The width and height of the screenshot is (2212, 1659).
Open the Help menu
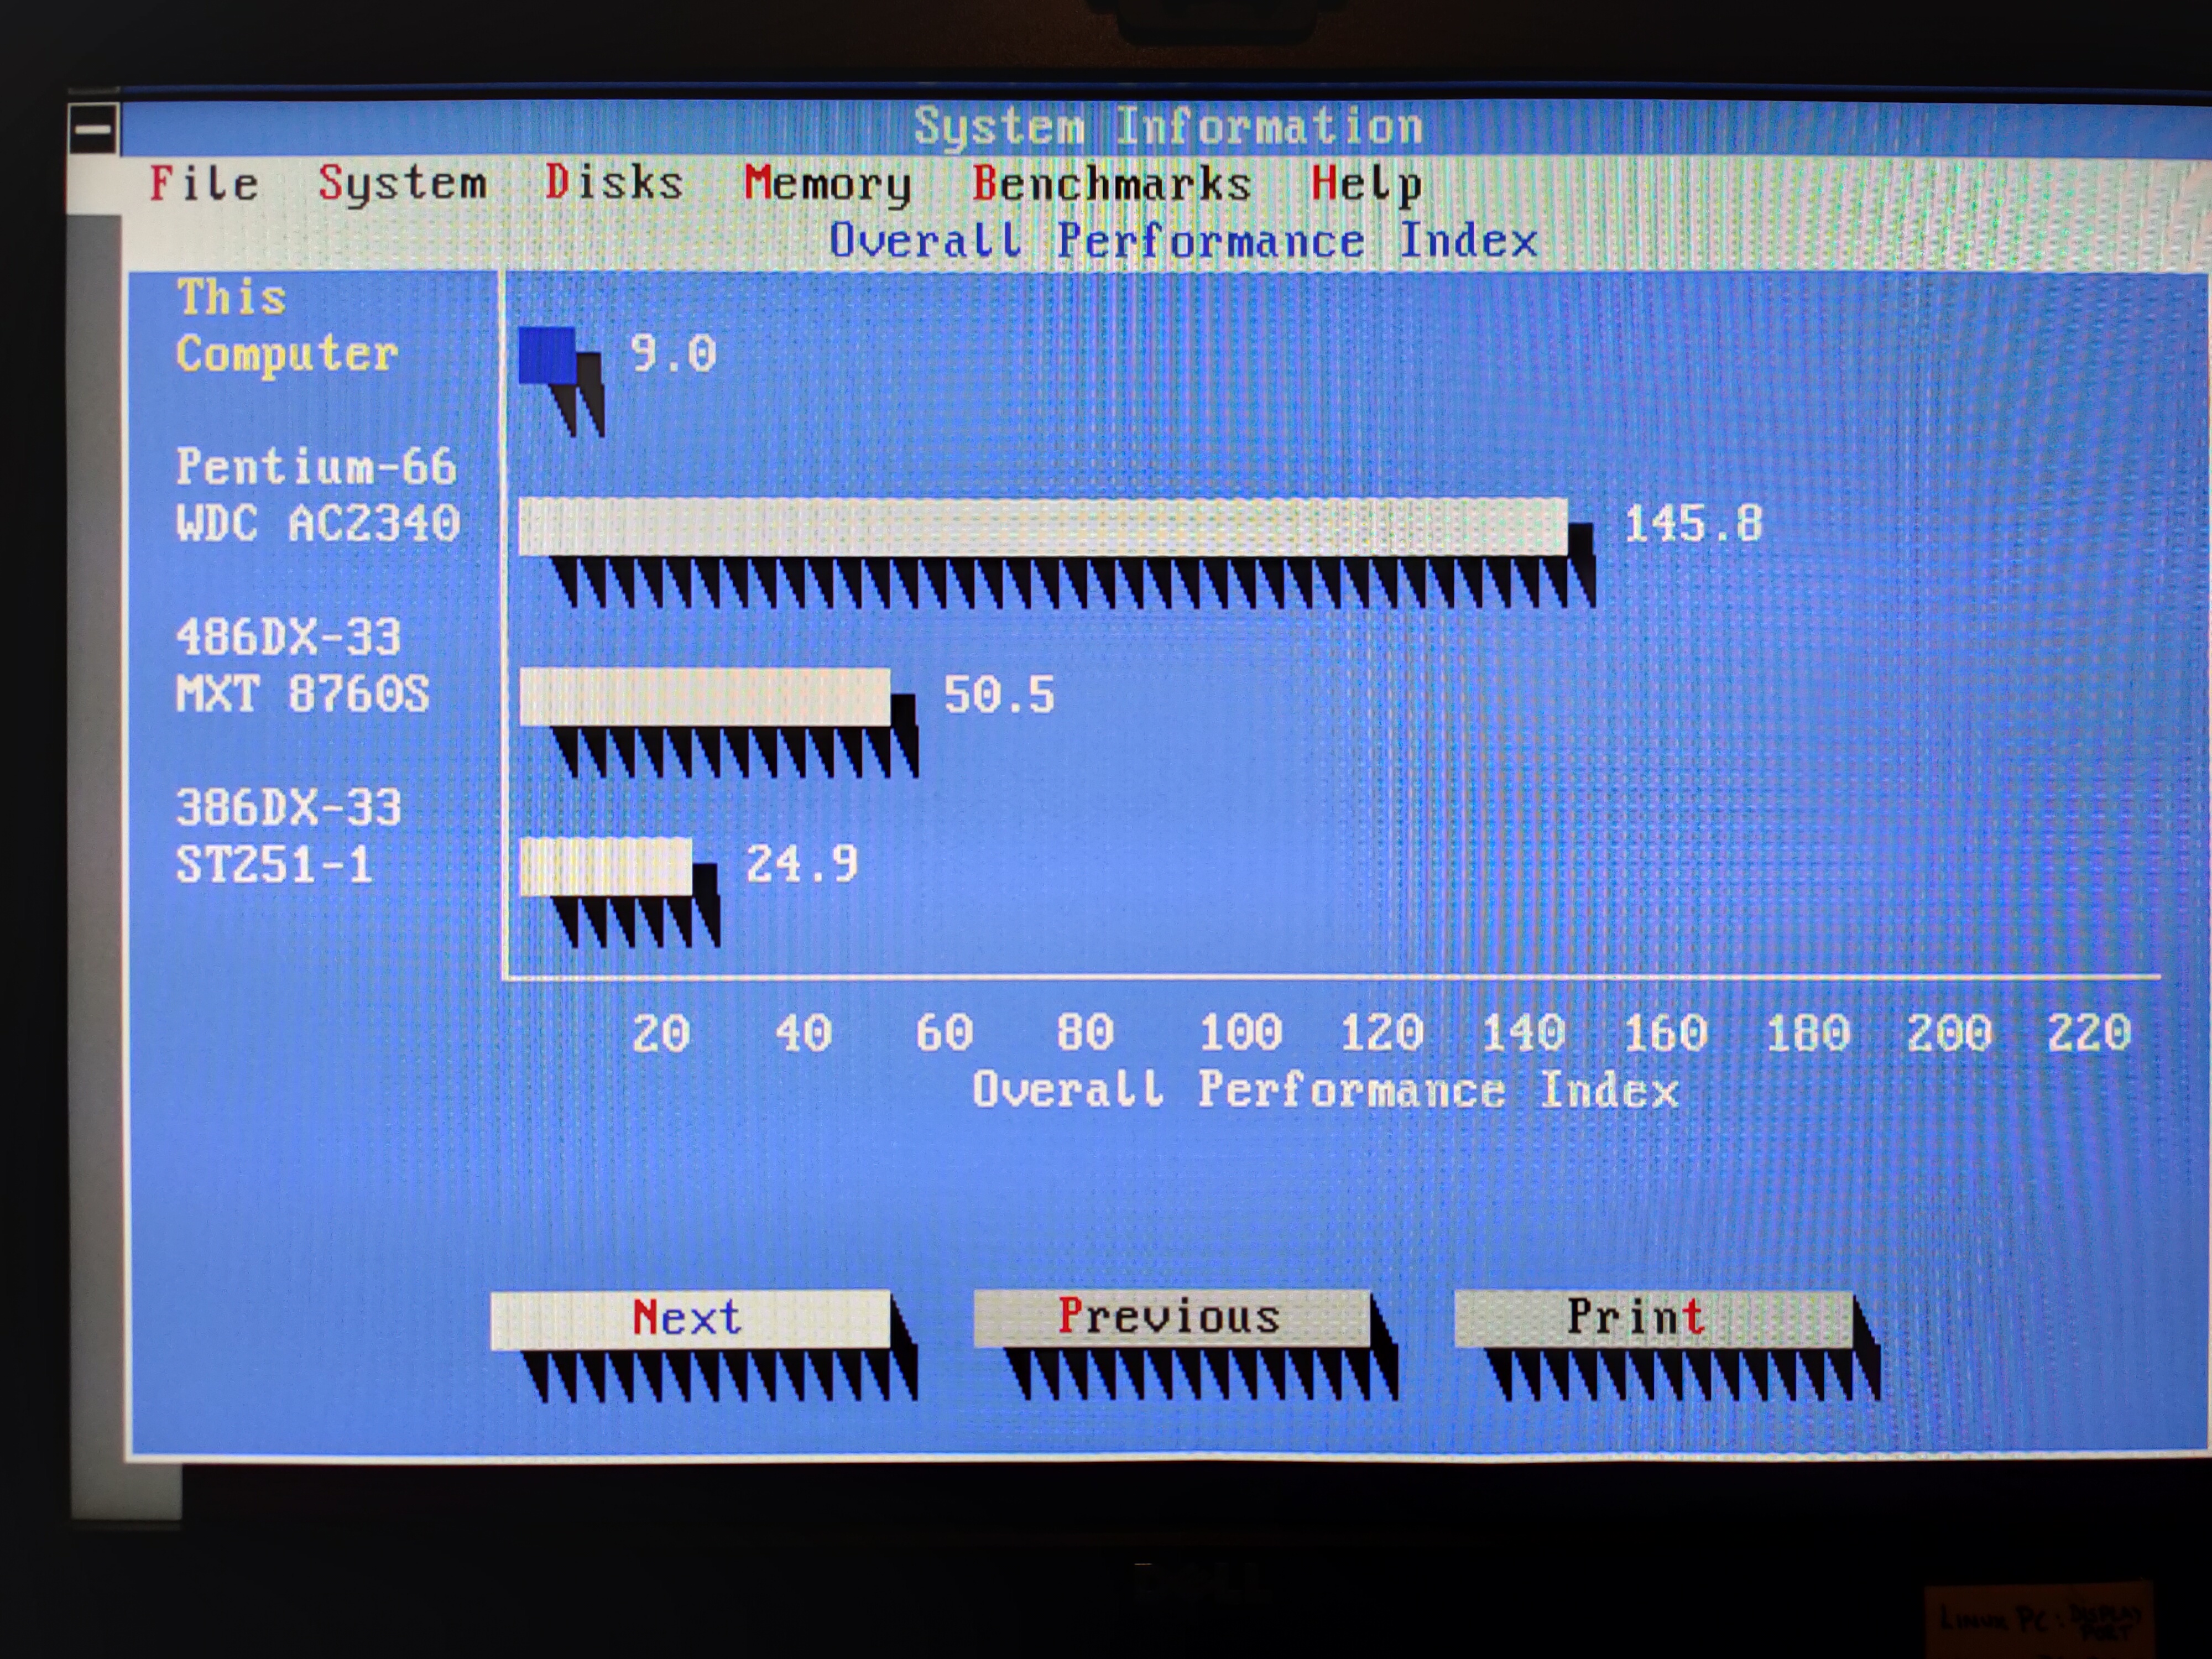coord(1366,185)
